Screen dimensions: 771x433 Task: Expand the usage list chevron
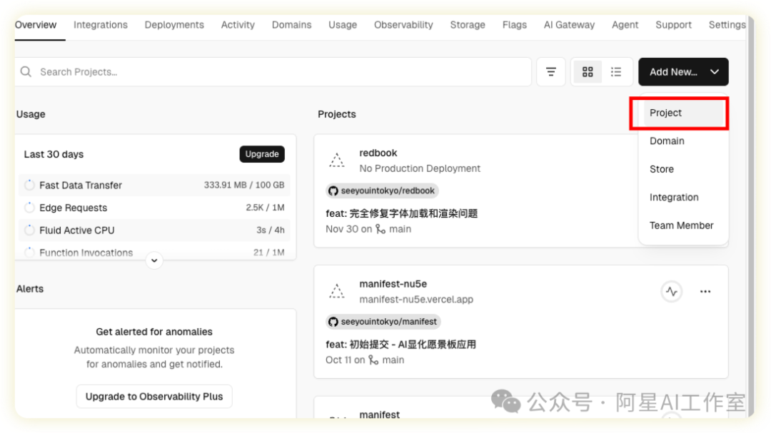[x=154, y=260]
